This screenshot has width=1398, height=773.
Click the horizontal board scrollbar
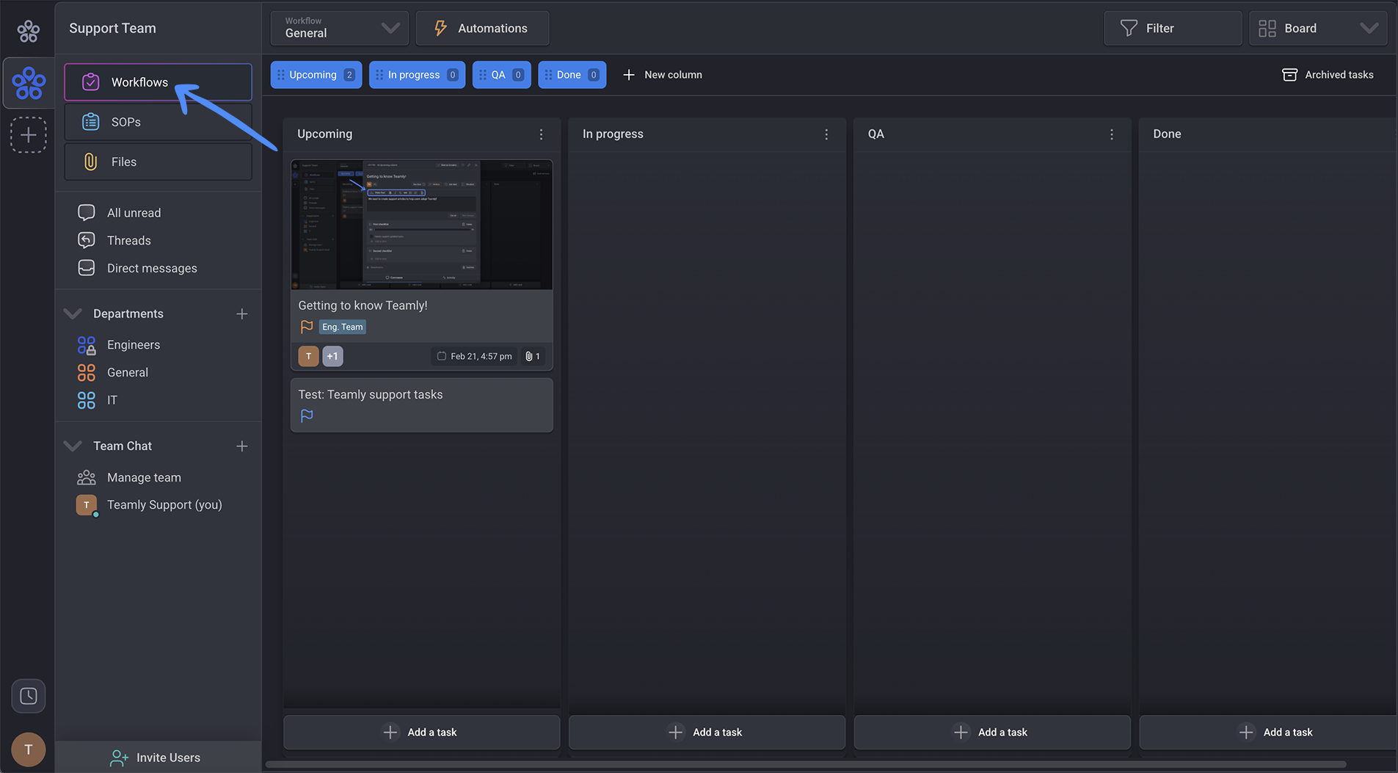pyautogui.click(x=806, y=764)
